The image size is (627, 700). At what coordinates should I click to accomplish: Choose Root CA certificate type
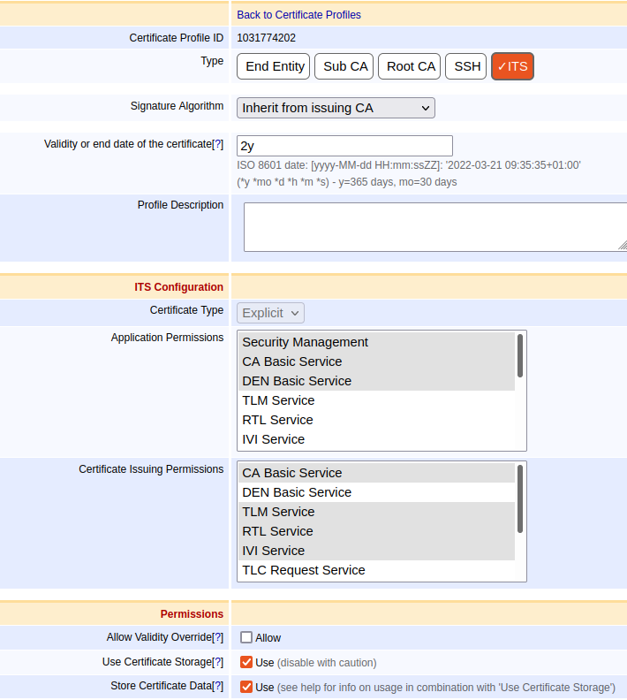pyautogui.click(x=411, y=66)
